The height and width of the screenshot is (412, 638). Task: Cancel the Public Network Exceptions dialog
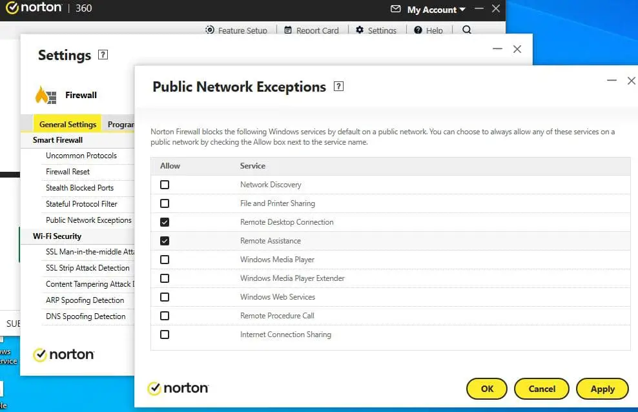click(542, 389)
